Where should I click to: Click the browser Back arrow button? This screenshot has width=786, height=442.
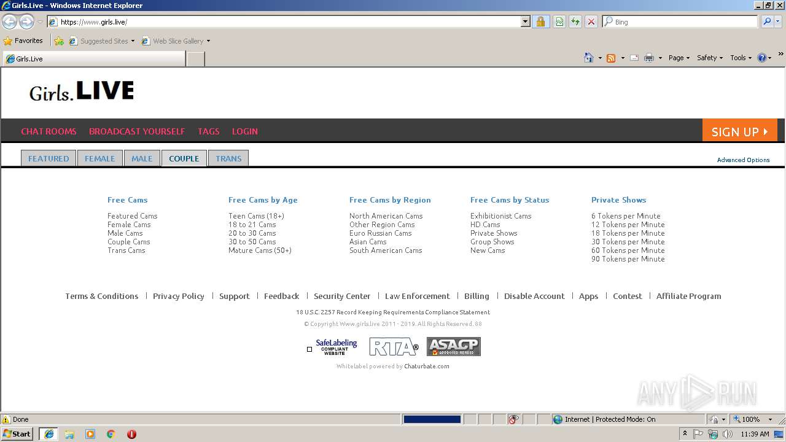tap(9, 21)
